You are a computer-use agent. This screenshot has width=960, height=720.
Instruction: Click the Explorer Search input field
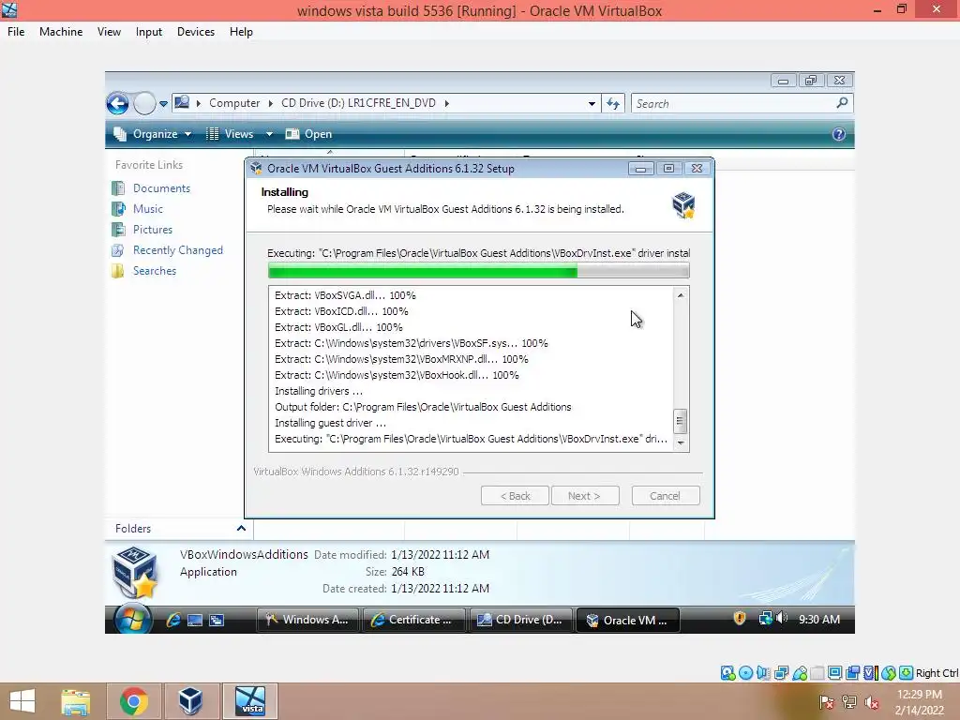(x=733, y=103)
